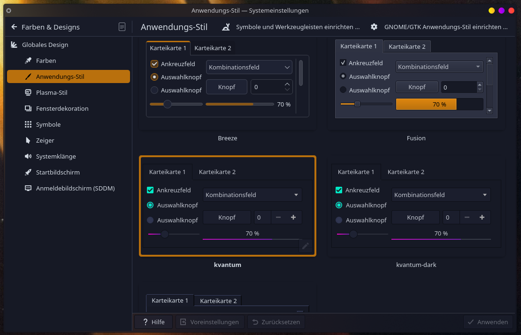Toggle Ankreuzfeld checkbox in kvantum-dark preview
This screenshot has width=521, height=335.
[339, 190]
